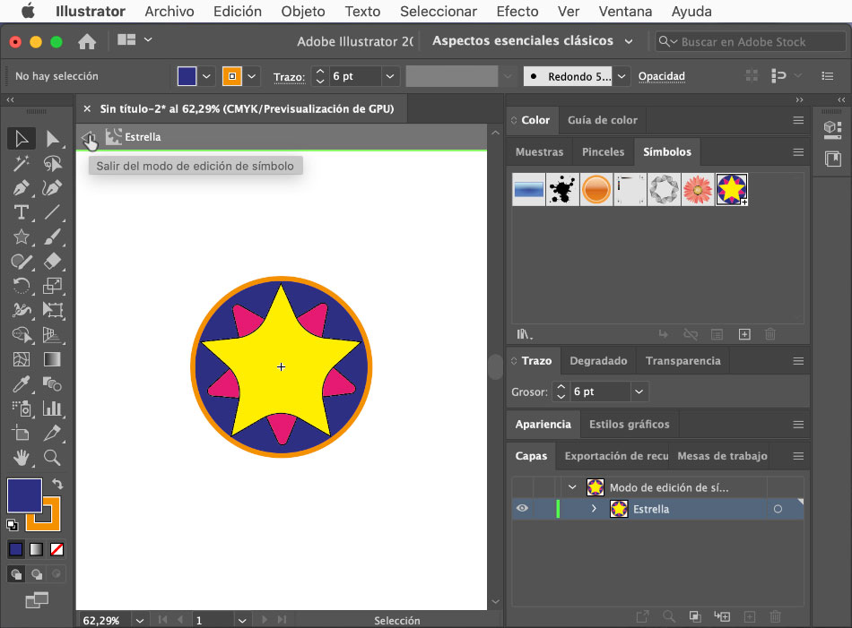Open the Grosor stroke weight dropdown
852x628 pixels.
(x=639, y=391)
